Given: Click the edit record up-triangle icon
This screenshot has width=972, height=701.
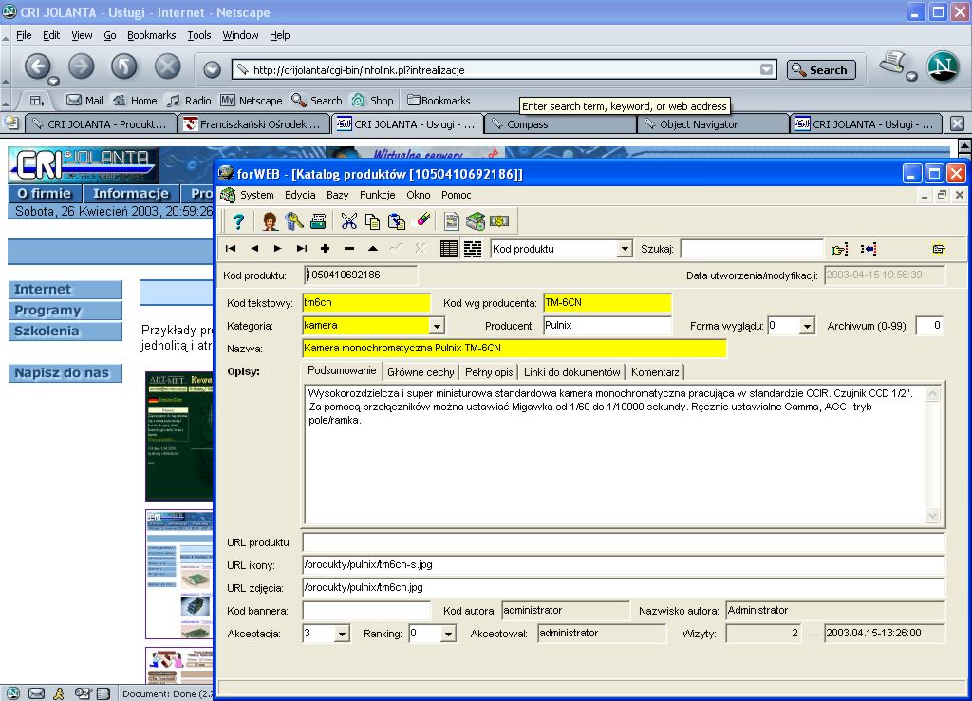Looking at the screenshot, I should coord(372,249).
